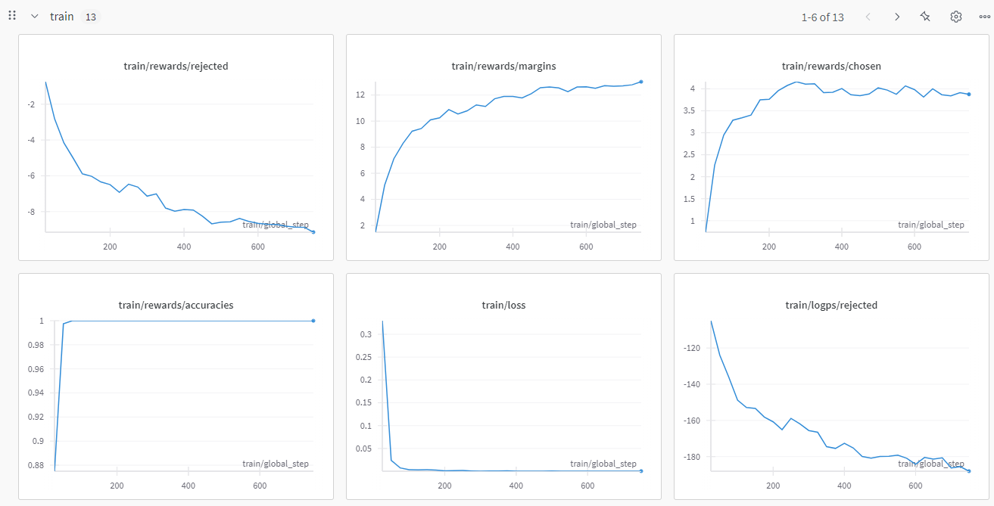Click the accuracies chart x-axis global_step label

coord(276,464)
